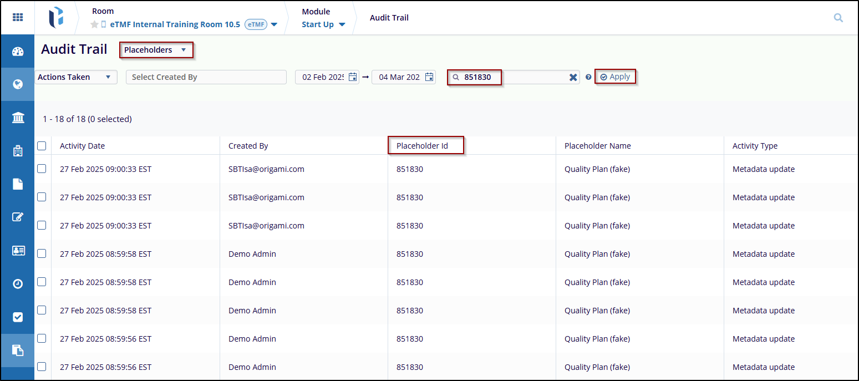Clear the 851830 search with X icon
859x381 pixels.
(573, 77)
